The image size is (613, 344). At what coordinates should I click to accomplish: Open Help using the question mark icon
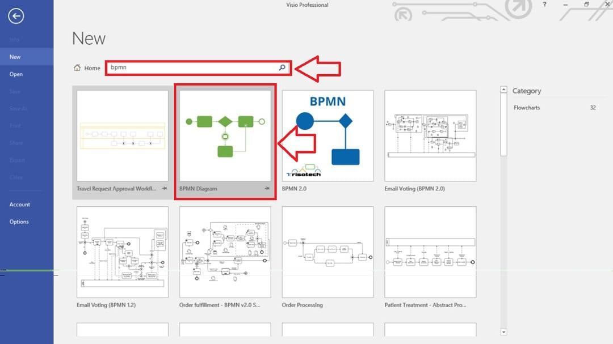coord(543,5)
